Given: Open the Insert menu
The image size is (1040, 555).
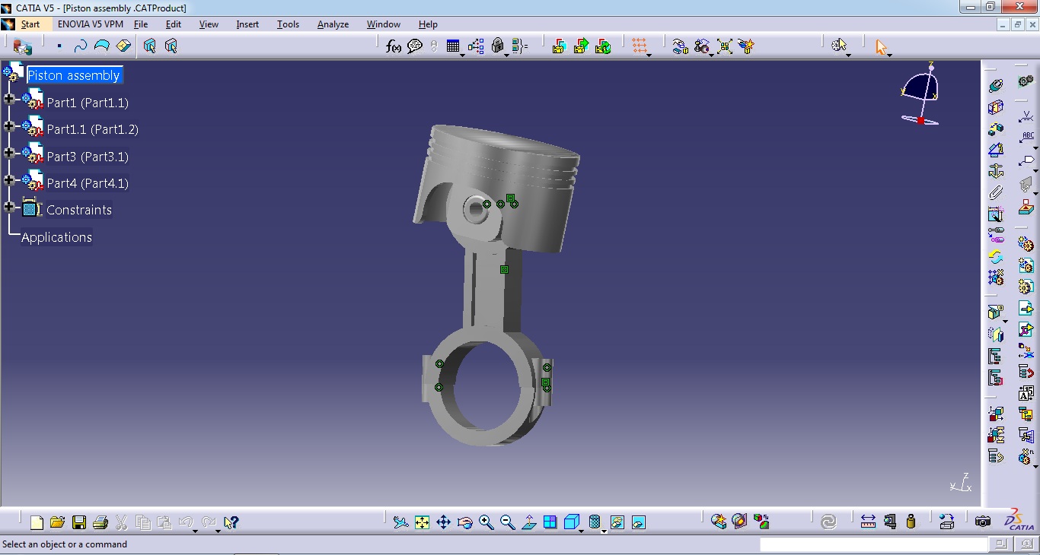Looking at the screenshot, I should tap(247, 24).
